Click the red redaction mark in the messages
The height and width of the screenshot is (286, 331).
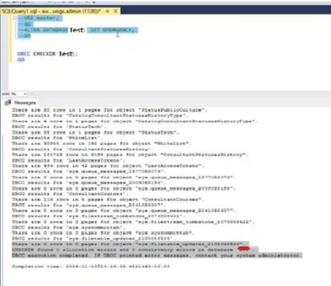[x=243, y=249]
